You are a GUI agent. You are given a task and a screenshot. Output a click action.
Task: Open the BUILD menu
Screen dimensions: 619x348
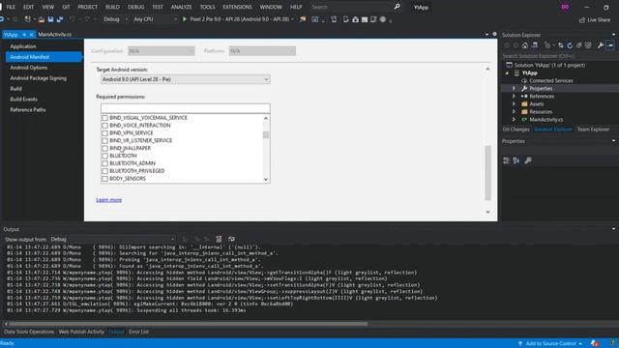click(x=112, y=7)
